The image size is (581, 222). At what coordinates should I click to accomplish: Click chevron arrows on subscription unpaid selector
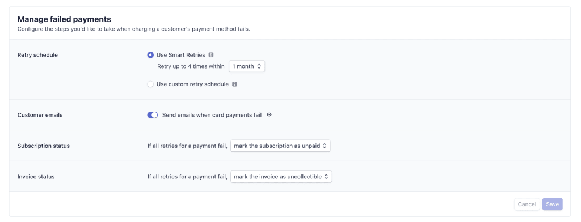click(325, 146)
